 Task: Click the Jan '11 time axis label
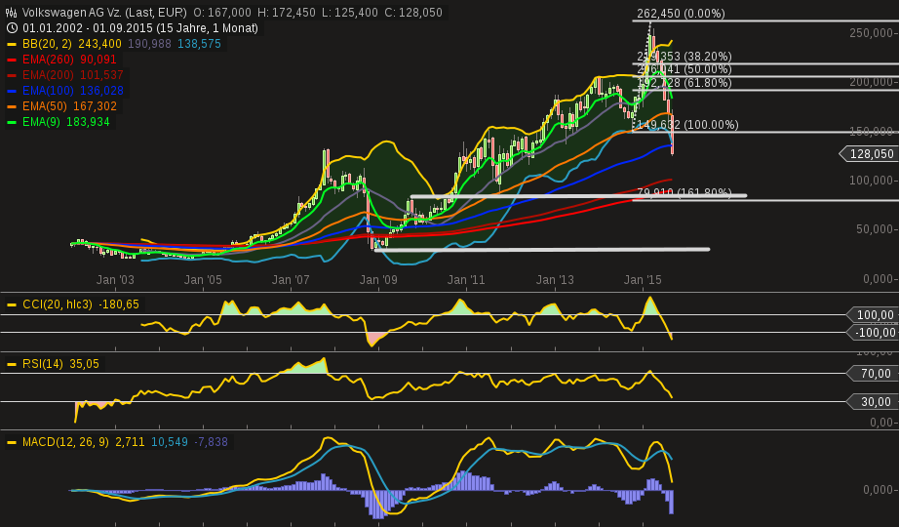(x=466, y=279)
